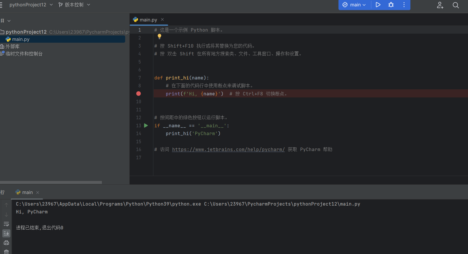
Task: Toggle the red breakpoint on line 9
Action: 139,93
